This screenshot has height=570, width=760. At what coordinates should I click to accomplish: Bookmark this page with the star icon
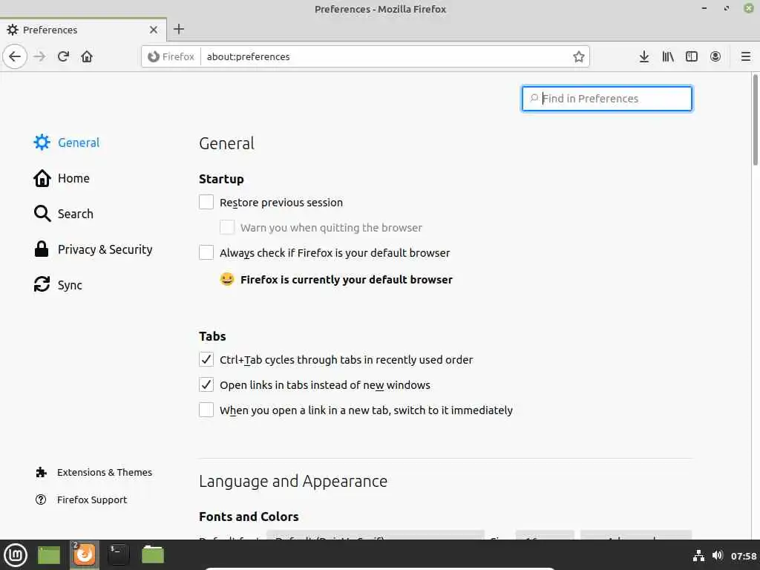pos(578,56)
